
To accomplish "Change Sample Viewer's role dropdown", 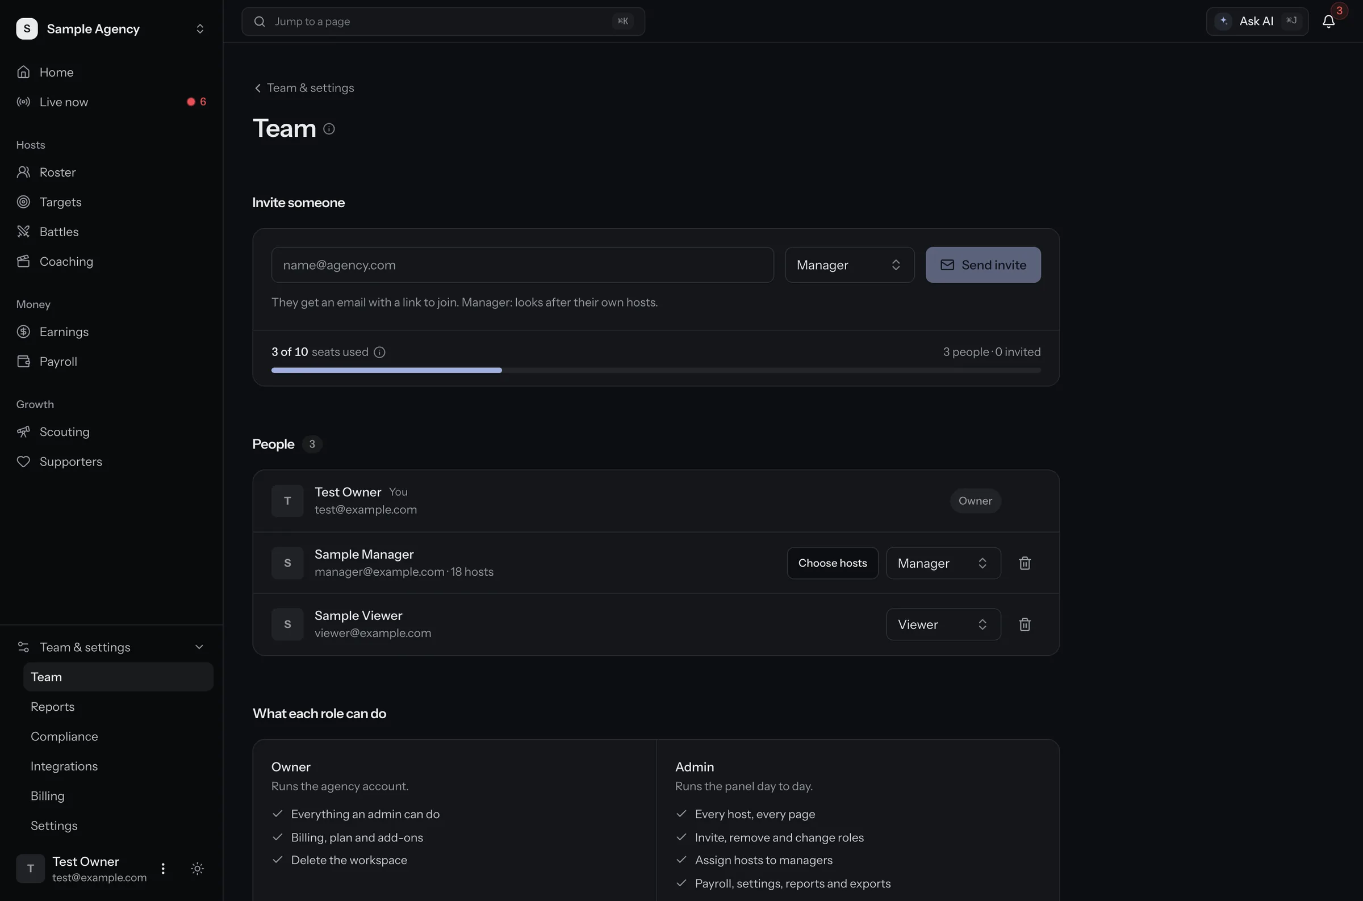I will click(x=943, y=625).
